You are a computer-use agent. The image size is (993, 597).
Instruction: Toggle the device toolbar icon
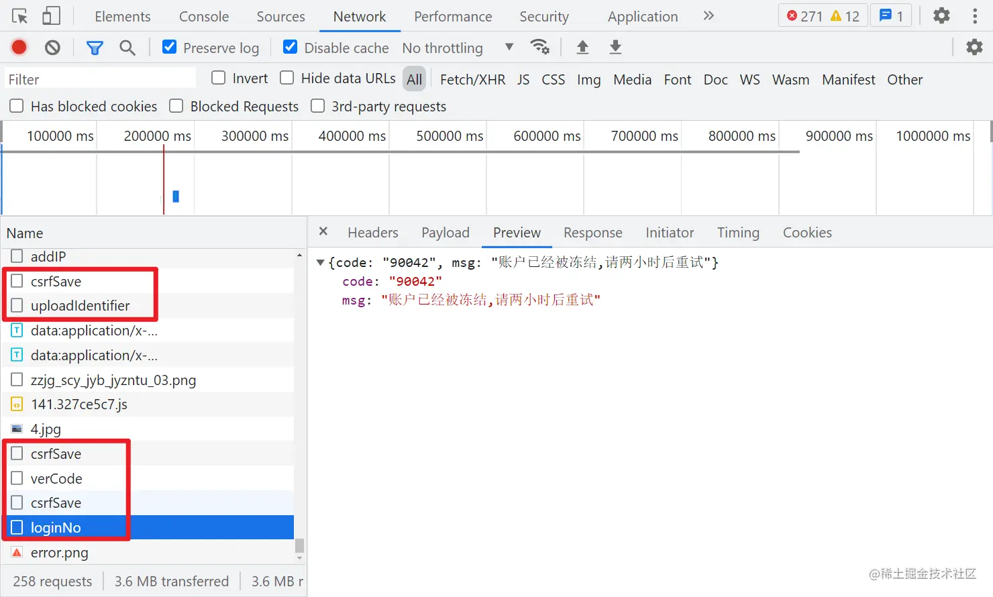(x=51, y=16)
